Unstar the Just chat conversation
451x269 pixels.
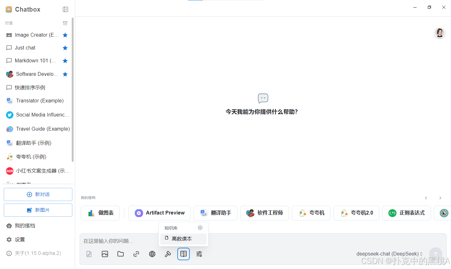click(65, 48)
